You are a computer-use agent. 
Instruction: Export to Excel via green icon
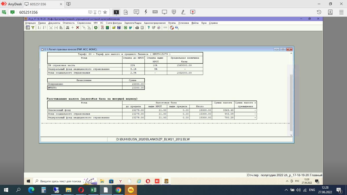coord(125,28)
